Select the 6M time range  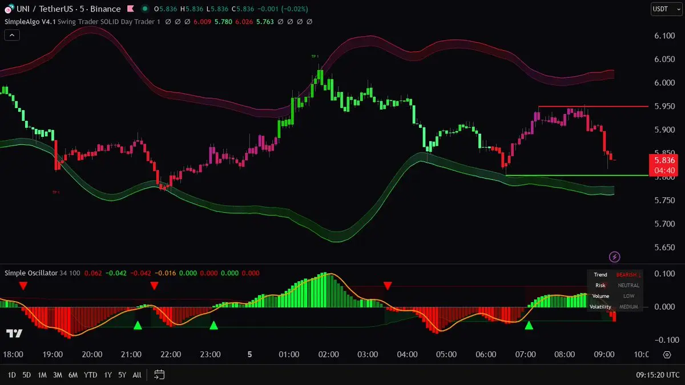click(x=73, y=375)
